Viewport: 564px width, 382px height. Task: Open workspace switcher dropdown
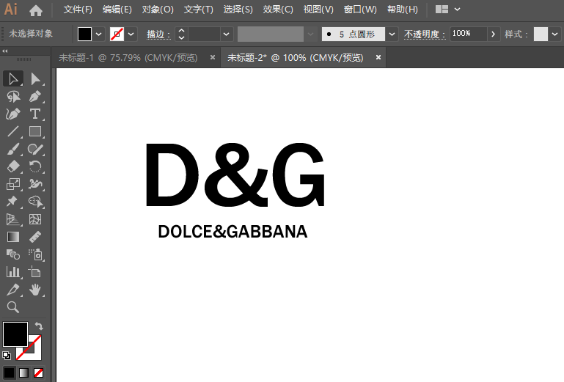click(457, 10)
